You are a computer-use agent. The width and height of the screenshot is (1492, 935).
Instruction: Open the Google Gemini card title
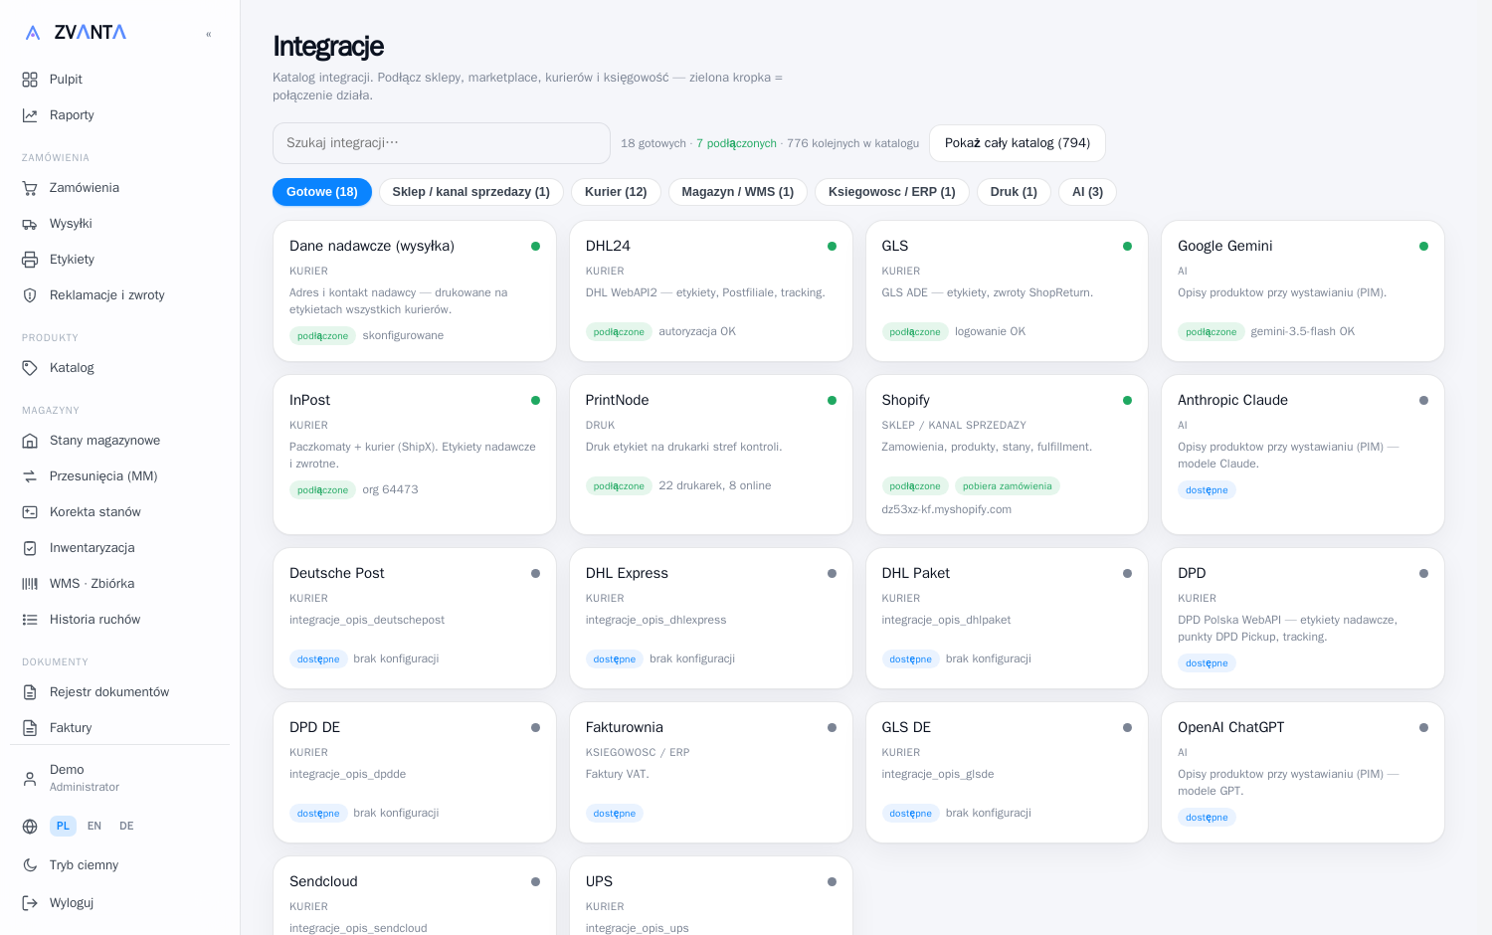pyautogui.click(x=1225, y=246)
